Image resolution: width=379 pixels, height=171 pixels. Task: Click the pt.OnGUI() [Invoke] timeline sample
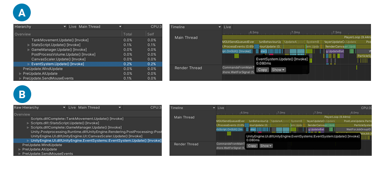coord(237,52)
